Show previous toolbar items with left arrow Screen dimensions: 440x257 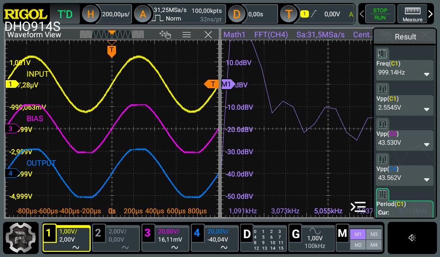click(x=362, y=14)
